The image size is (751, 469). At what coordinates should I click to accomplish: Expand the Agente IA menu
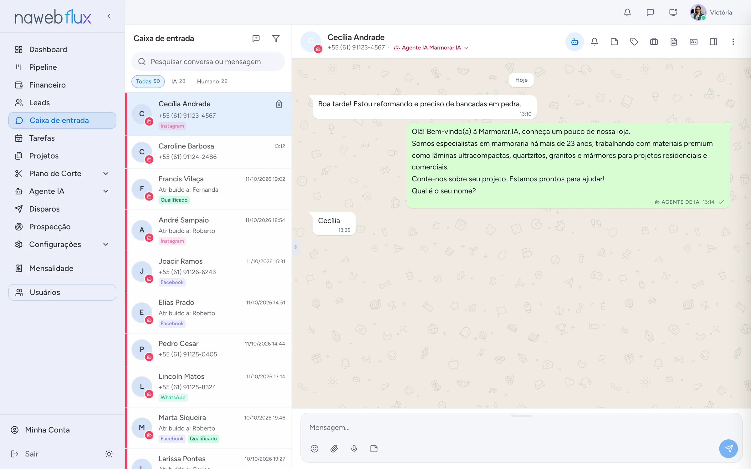(x=106, y=191)
